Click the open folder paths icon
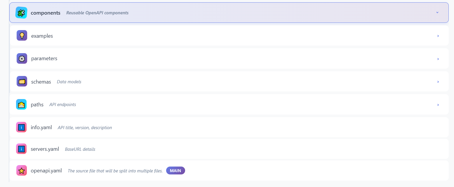The image size is (454, 187). [x=21, y=104]
